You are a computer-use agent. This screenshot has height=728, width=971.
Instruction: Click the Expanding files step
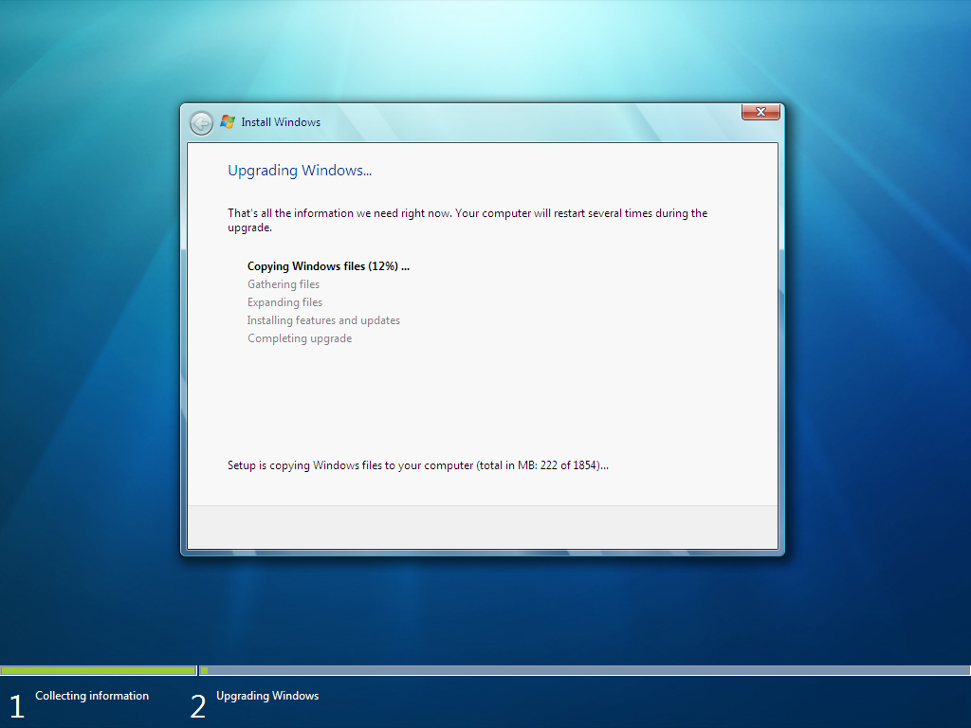[x=284, y=302]
